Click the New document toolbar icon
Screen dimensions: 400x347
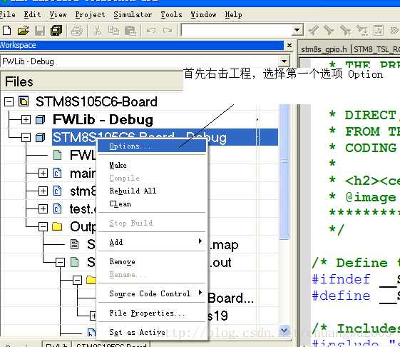click(x=6, y=31)
